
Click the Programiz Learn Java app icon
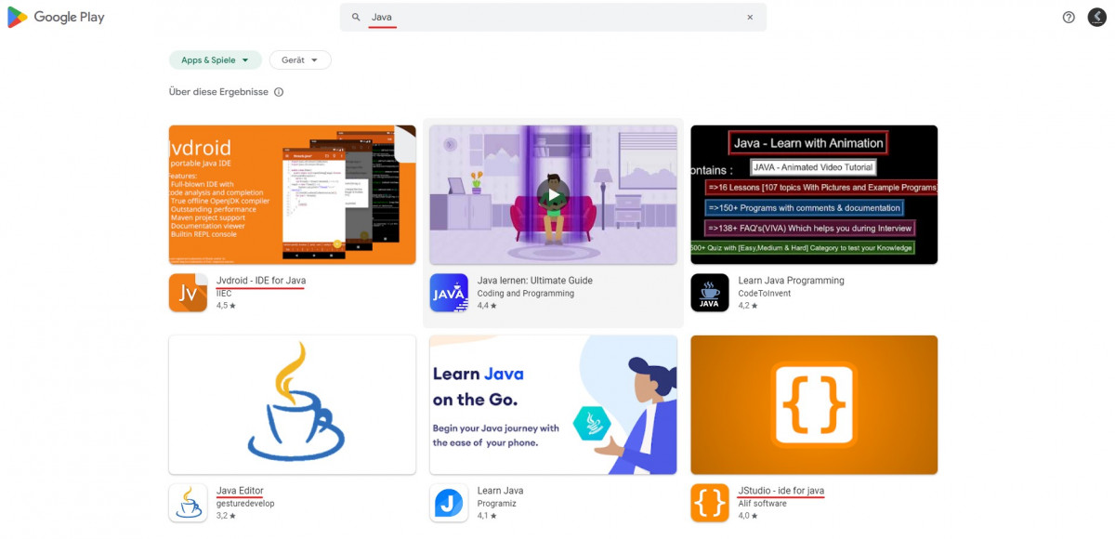coord(449,503)
